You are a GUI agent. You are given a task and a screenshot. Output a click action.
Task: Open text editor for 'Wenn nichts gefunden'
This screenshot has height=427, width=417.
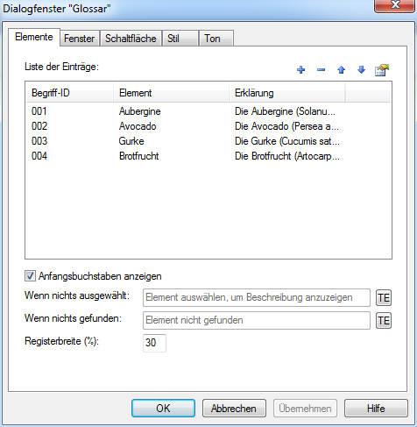tap(384, 321)
